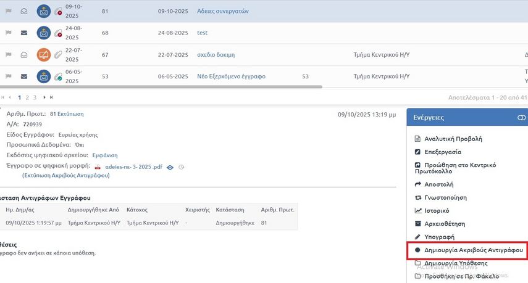Go to next page using the arrow
Image resolution: width=528 pixels, height=283 pixels.
[x=44, y=97]
